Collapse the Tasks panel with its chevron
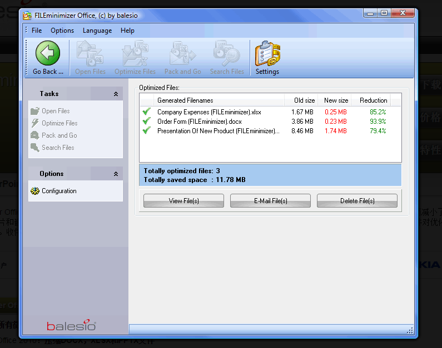442x348 pixels. 116,94
